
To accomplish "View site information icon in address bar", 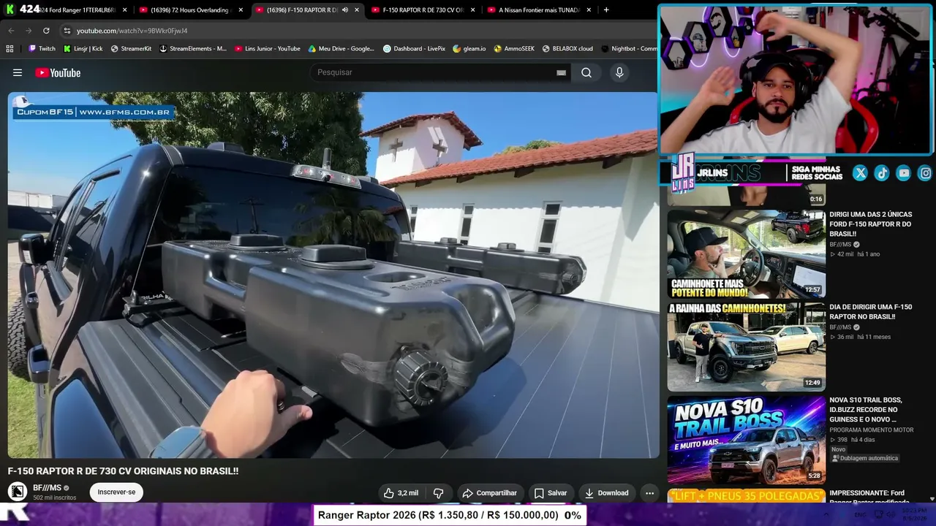I will [x=67, y=31].
